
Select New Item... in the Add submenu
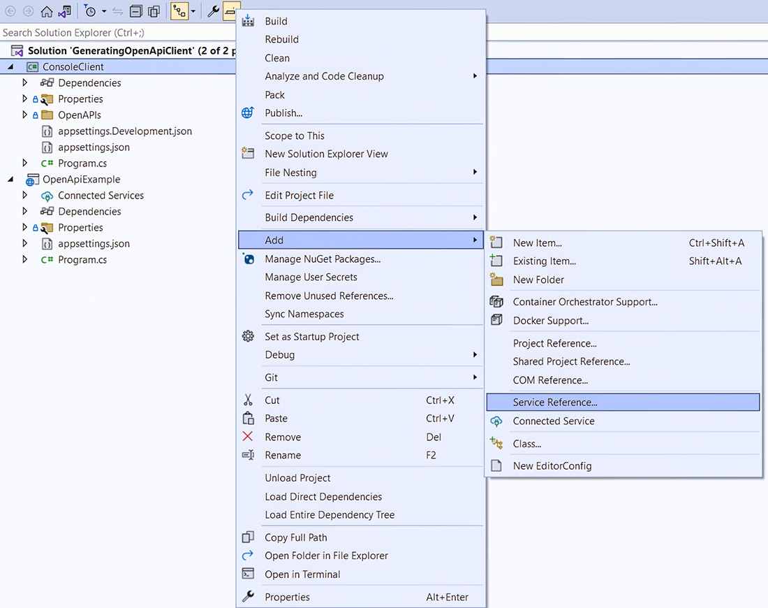pos(623,243)
